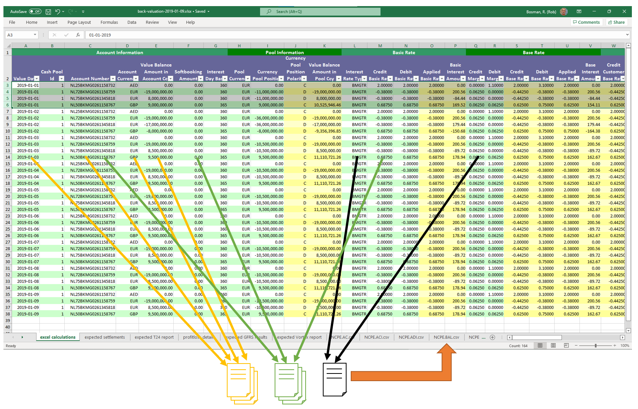Switch to the Home ribbon tab
This screenshot has width=638, height=409.
click(x=32, y=22)
